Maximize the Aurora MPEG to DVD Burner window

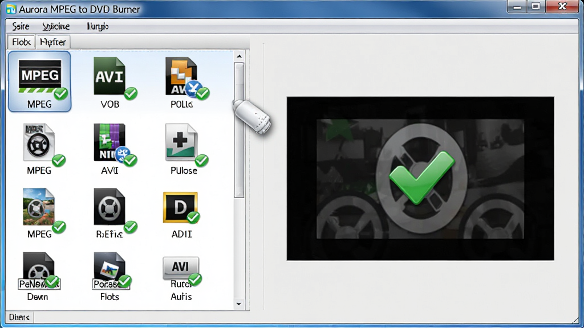(x=536, y=7)
